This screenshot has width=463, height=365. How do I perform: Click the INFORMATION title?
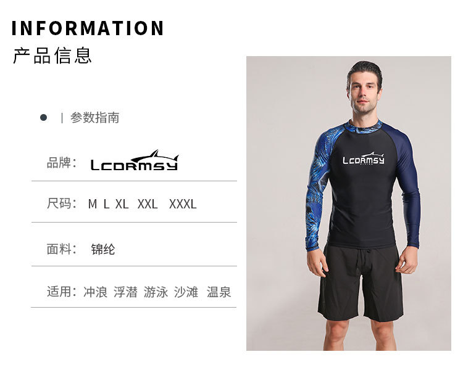[x=88, y=28]
